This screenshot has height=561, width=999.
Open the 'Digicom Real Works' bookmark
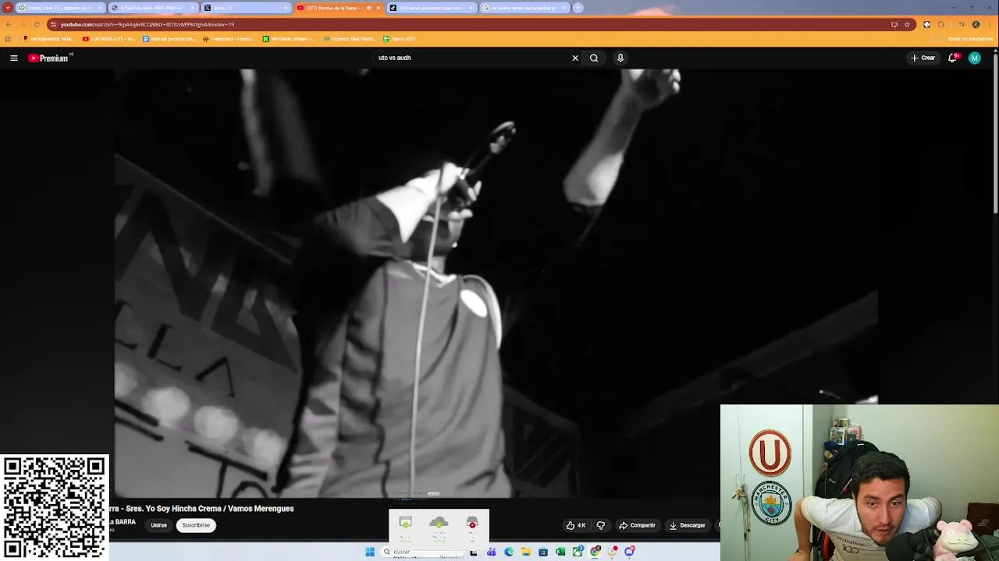point(349,39)
